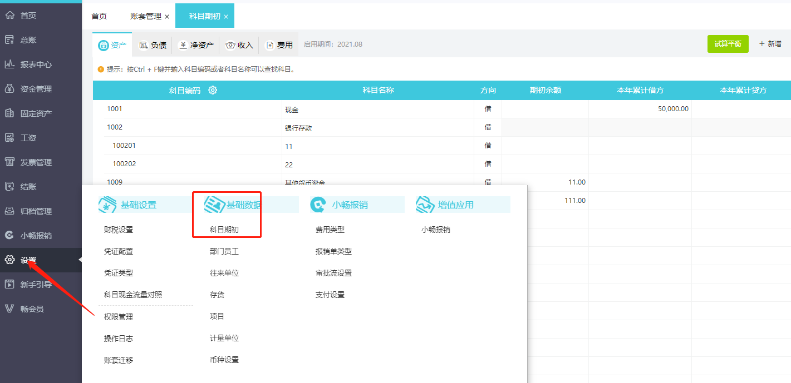The height and width of the screenshot is (383, 791).
Task: Click 期初余额 cell for 现金 row
Action: [544, 109]
